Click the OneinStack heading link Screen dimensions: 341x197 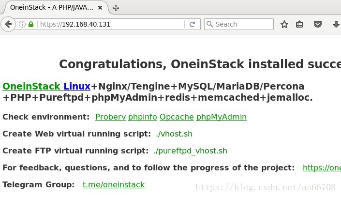click(31, 86)
